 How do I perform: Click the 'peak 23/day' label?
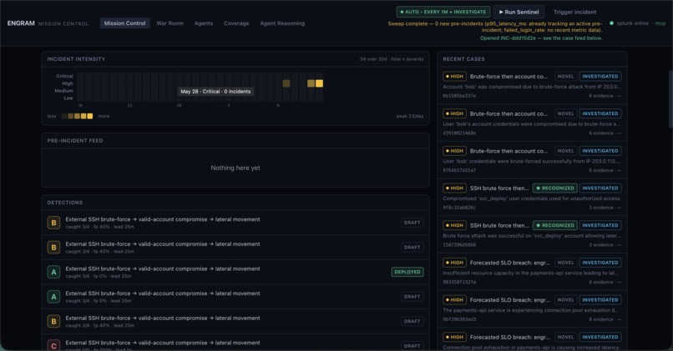click(x=410, y=116)
